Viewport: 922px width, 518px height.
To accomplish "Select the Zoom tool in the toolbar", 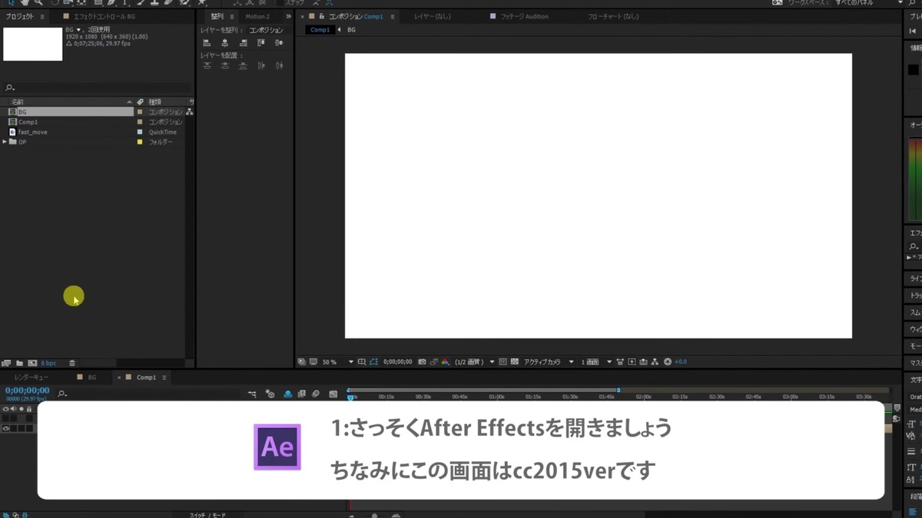I will coord(37,4).
